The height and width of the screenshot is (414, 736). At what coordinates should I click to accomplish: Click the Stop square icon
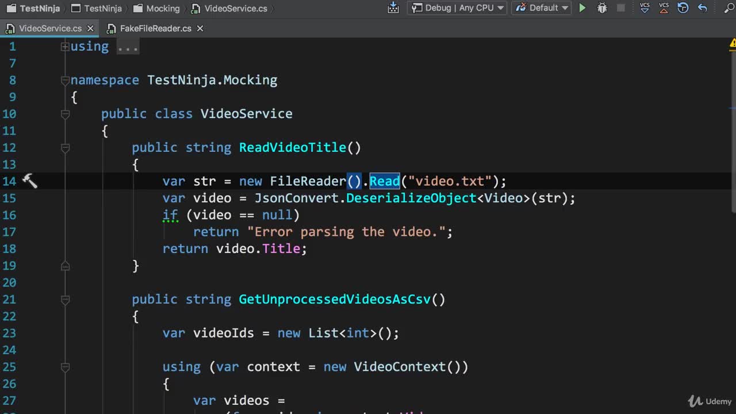coord(621,8)
